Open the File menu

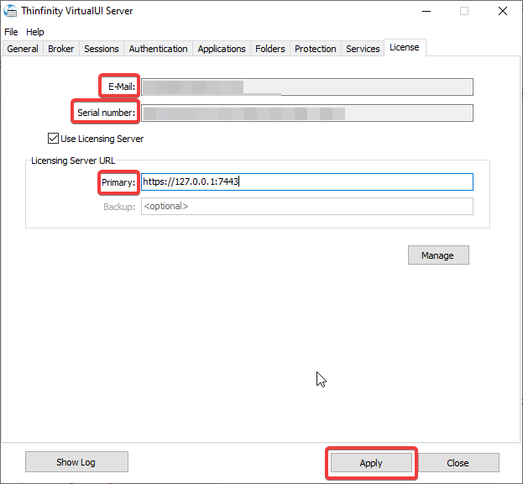tap(11, 32)
